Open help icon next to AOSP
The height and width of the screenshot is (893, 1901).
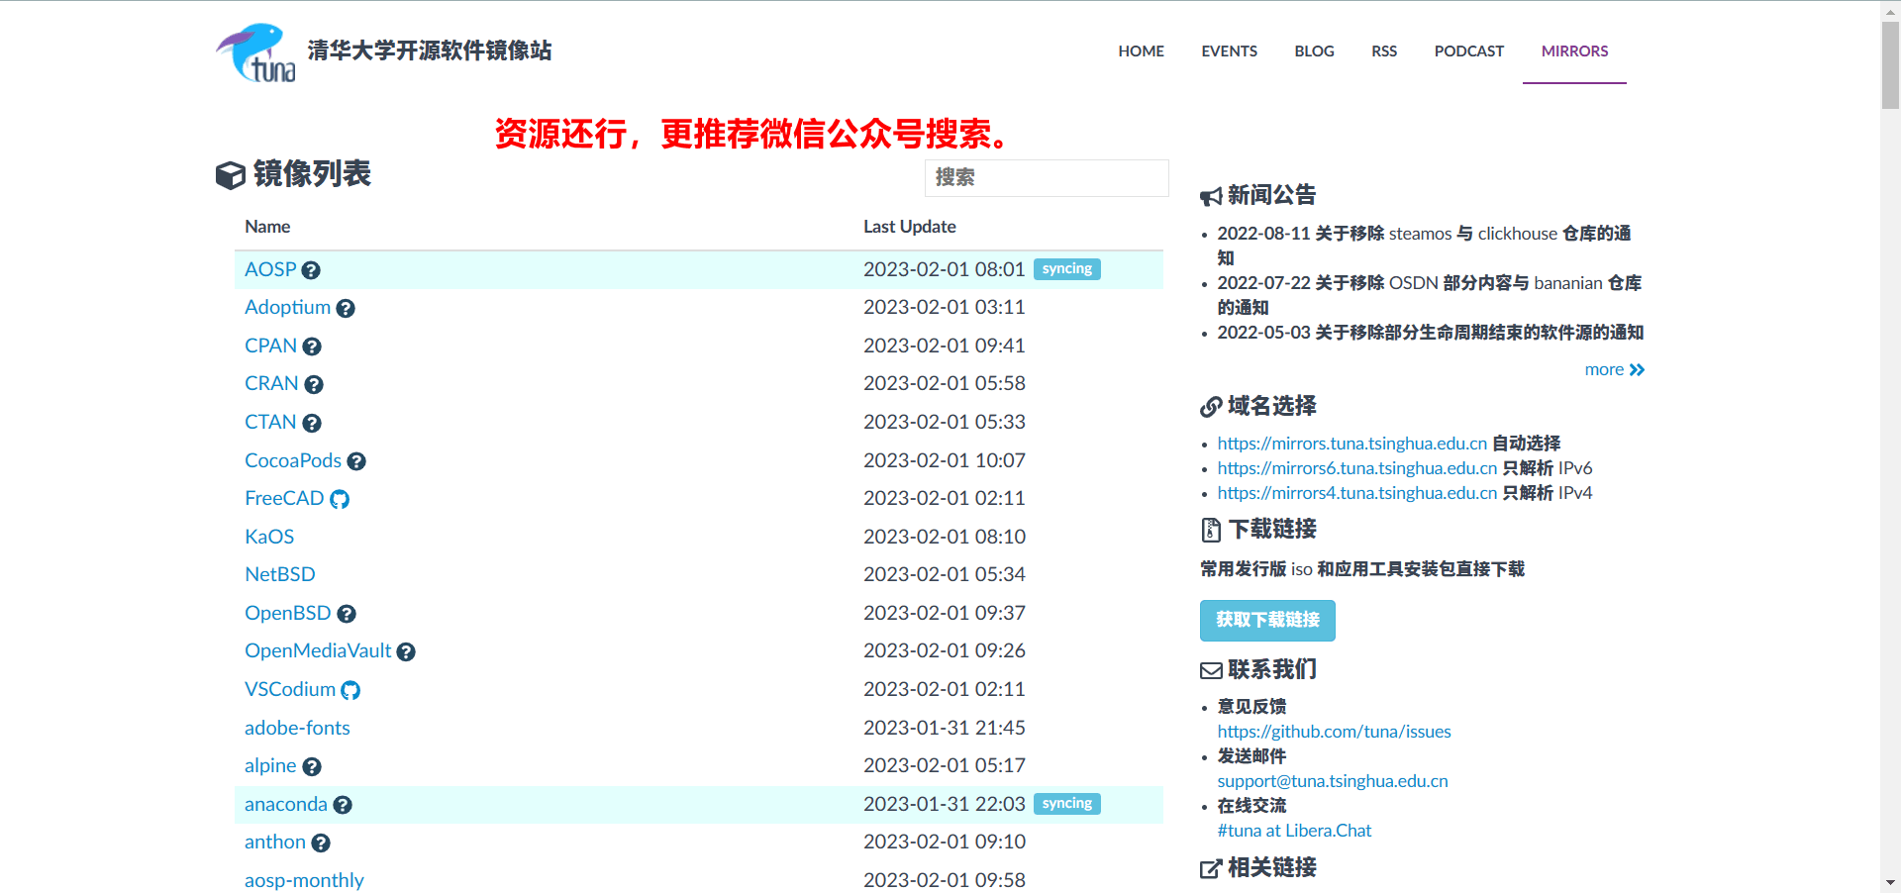pyautogui.click(x=311, y=270)
